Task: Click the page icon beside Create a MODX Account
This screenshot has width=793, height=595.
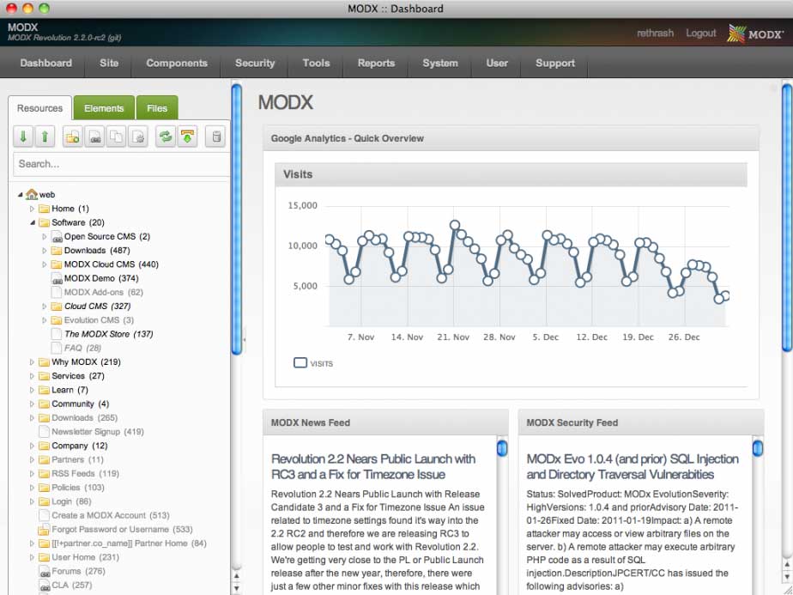Action: [x=45, y=515]
